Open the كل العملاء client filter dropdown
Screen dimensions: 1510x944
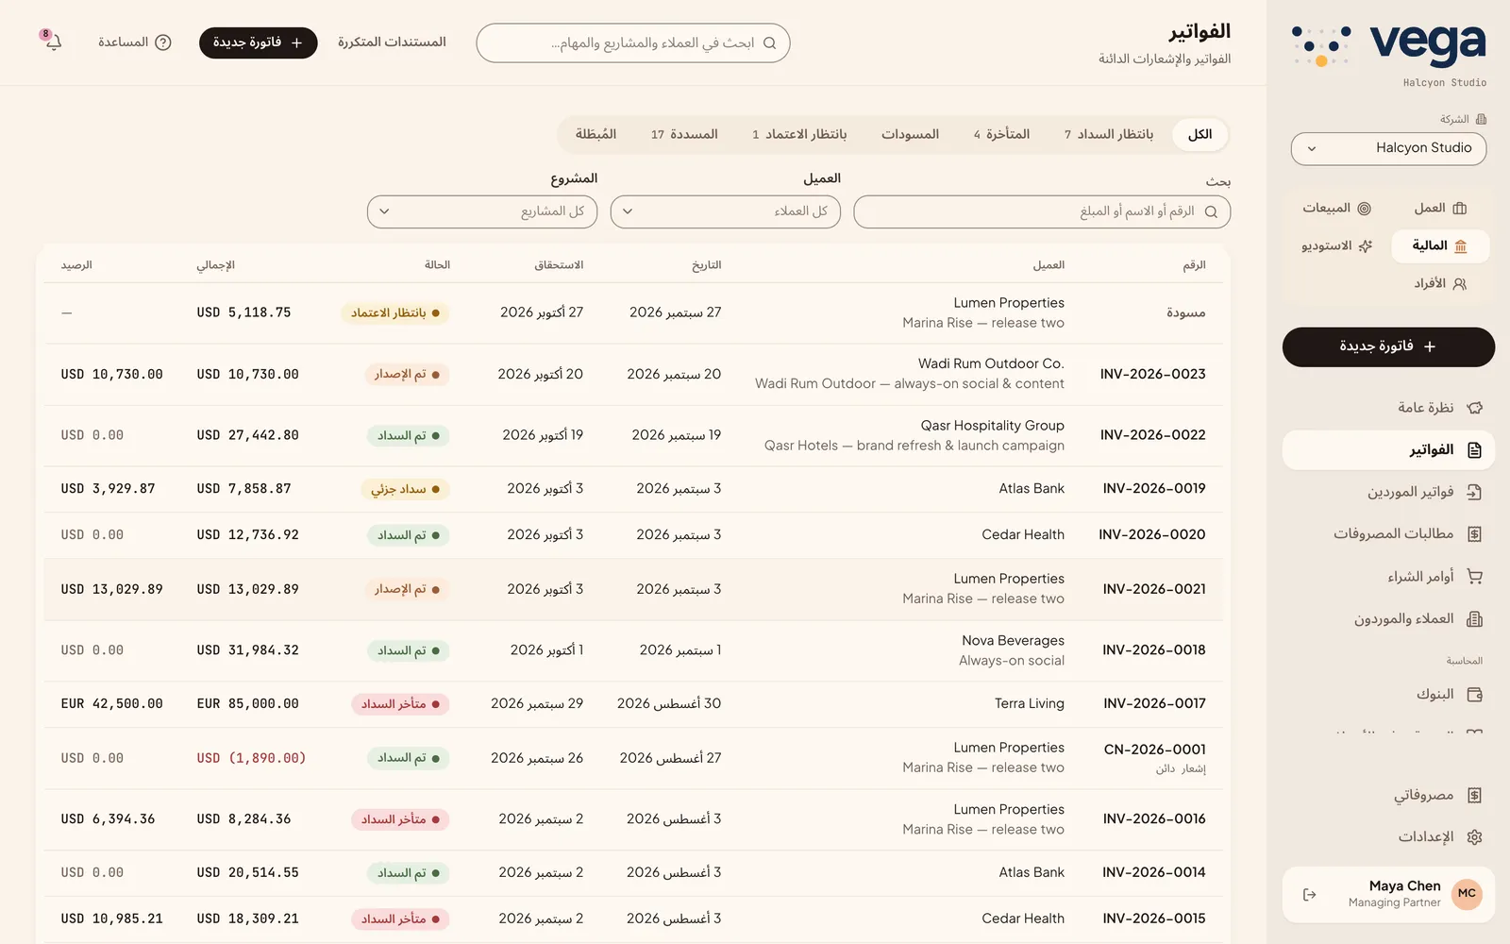(x=725, y=211)
